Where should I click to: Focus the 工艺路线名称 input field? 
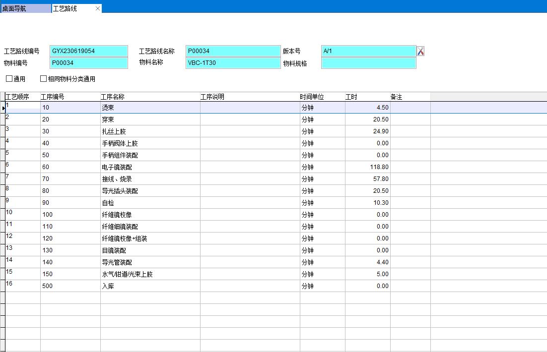tap(233, 51)
